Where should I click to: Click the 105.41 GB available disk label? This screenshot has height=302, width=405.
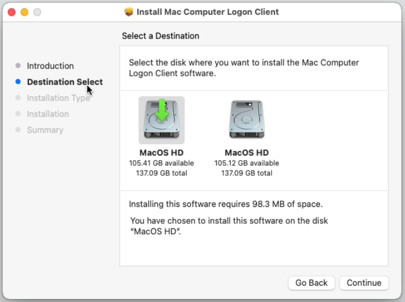(x=161, y=163)
